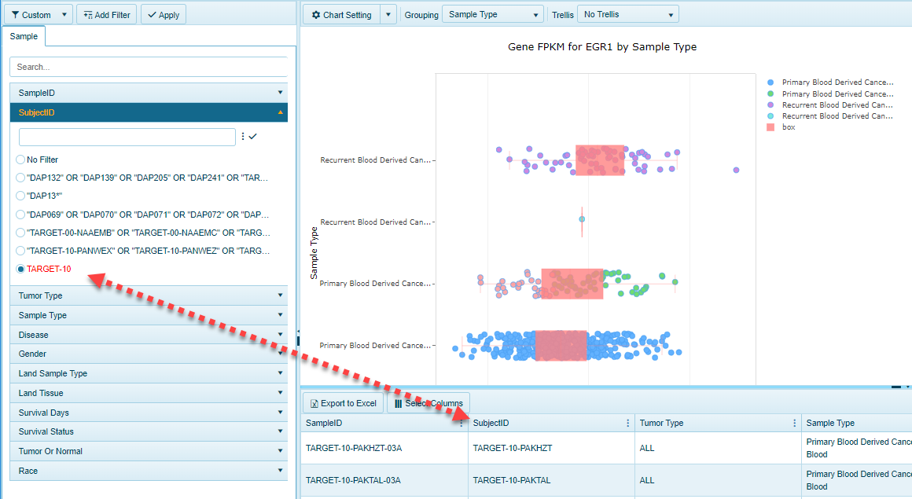Open SubjectID filter options three-dot icon
Screen dimensions: 912x499
point(242,137)
